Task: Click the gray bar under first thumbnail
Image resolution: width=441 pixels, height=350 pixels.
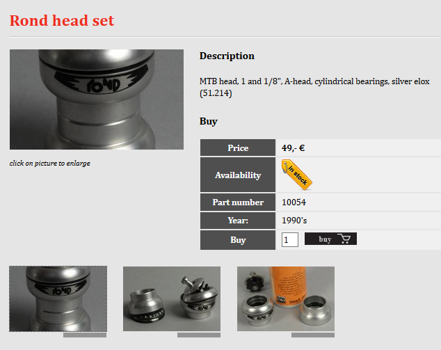Action: pos(85,335)
